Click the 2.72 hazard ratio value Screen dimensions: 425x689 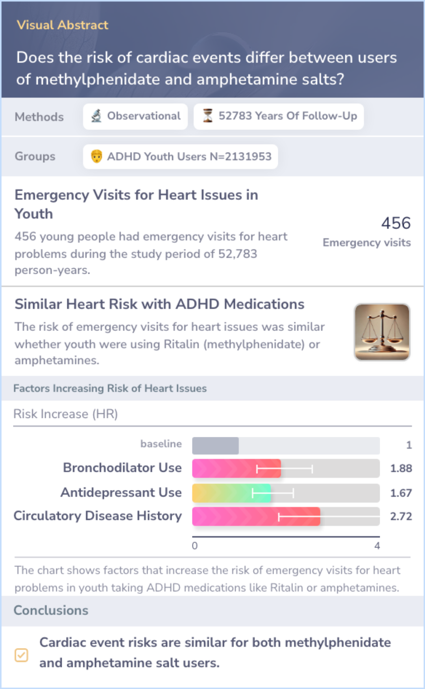401,516
